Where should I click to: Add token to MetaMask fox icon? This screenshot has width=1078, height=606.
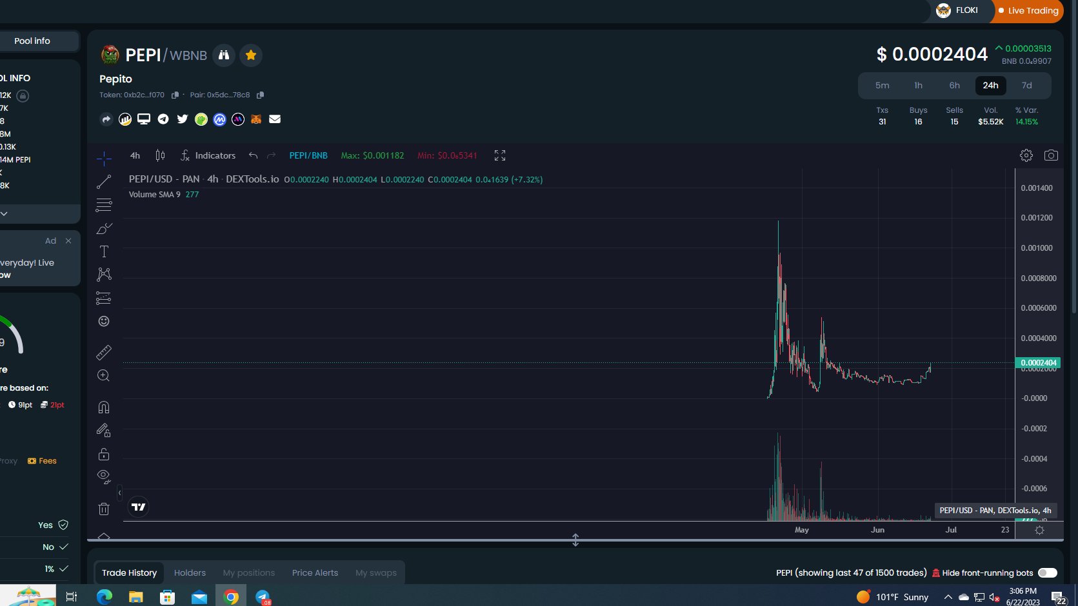(x=256, y=119)
